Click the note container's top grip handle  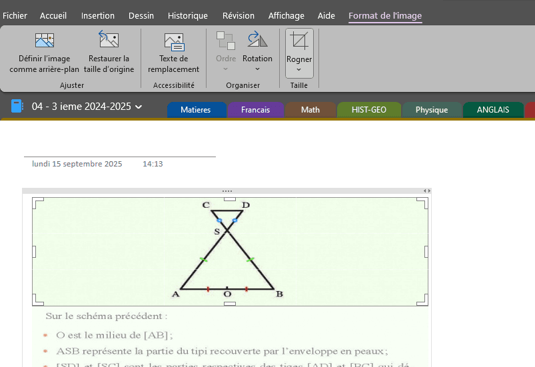227,191
